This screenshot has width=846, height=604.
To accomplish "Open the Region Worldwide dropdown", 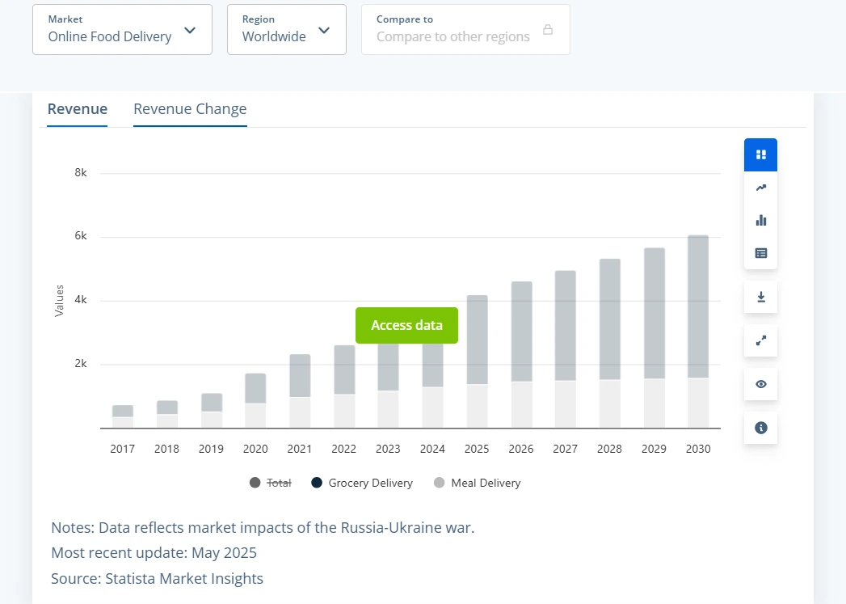I will point(286,30).
